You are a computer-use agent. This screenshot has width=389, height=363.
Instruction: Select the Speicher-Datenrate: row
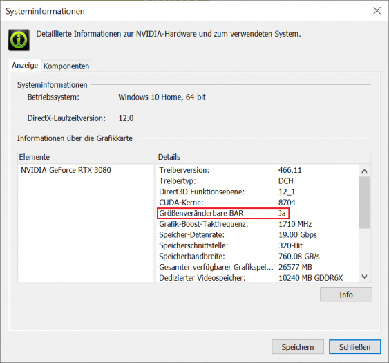click(x=258, y=235)
